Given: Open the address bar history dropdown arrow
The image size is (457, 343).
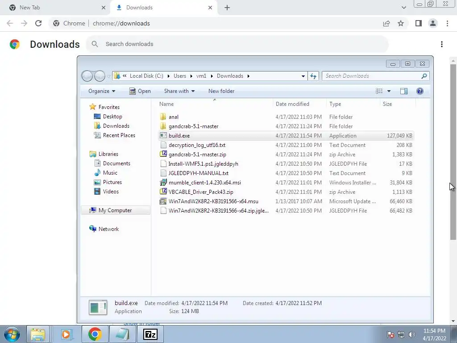Looking at the screenshot, I should pyautogui.click(x=303, y=76).
